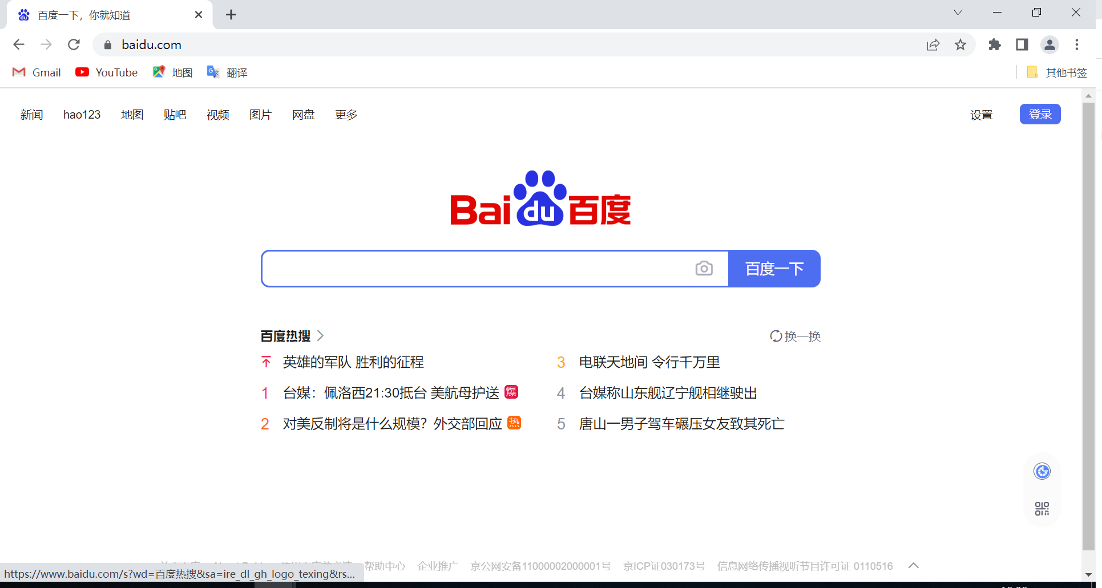Refresh hot searches with 换一换
The height and width of the screenshot is (588, 1102).
tap(795, 336)
